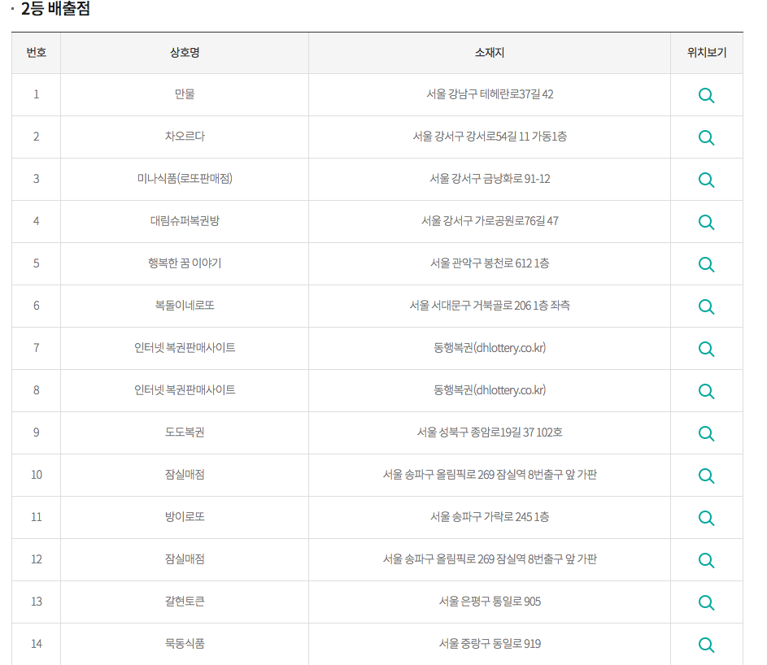
Task: Click address 서울 은평구 통일로 905
Action: point(490,602)
